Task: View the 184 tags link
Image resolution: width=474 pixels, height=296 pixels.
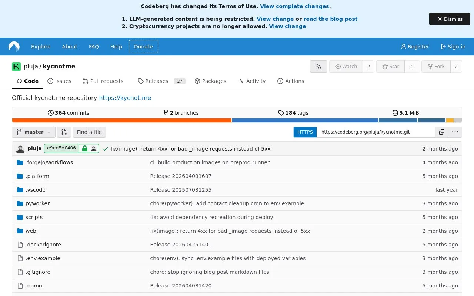Action: [x=293, y=113]
